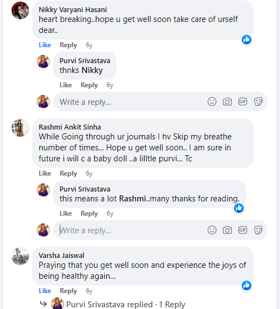Unlike Varsha Jaiswal's comment
Viewport: 280px width, 309px height.
point(45,291)
